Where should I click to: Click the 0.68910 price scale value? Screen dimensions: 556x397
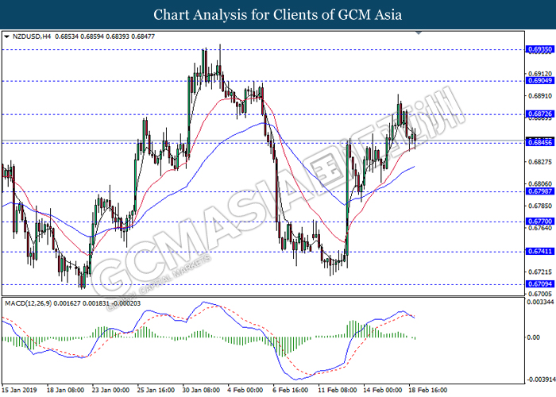point(539,96)
